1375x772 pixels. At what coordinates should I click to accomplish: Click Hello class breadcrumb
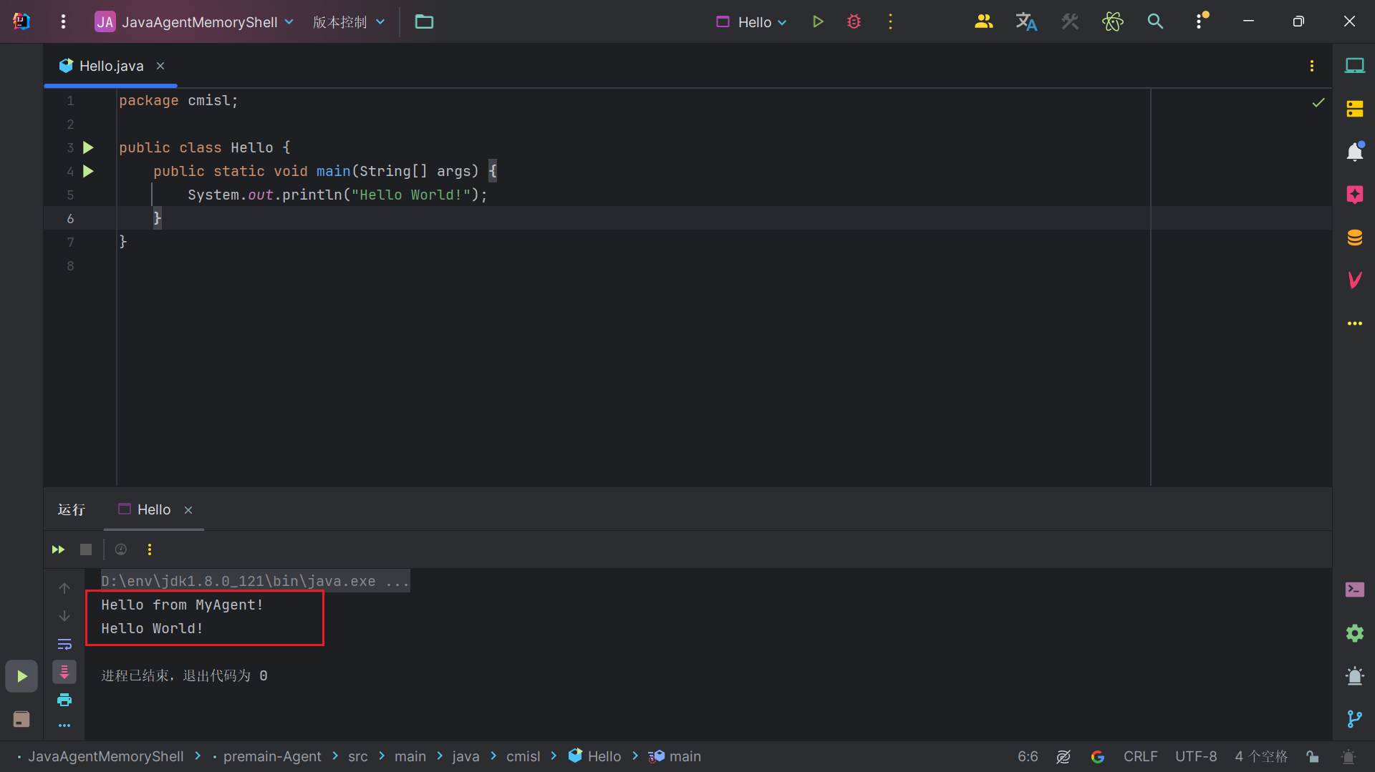pos(594,756)
